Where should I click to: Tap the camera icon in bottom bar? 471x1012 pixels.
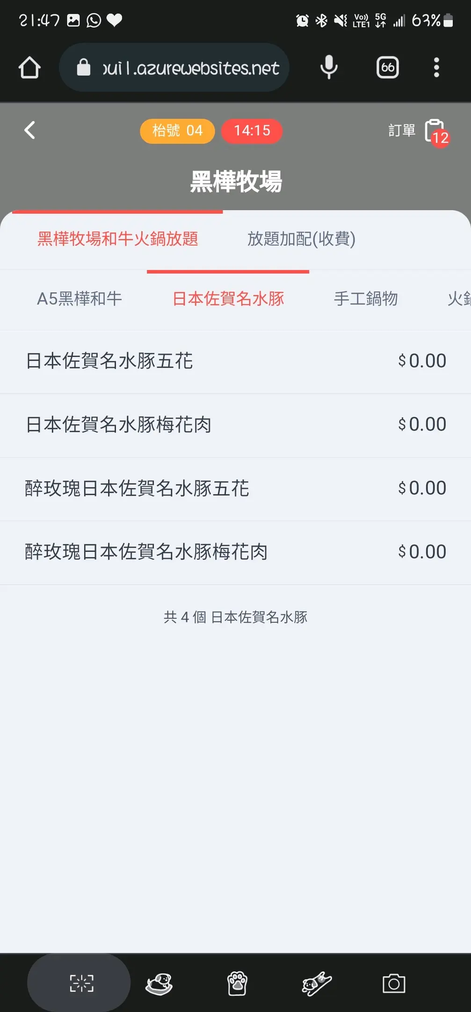(394, 983)
